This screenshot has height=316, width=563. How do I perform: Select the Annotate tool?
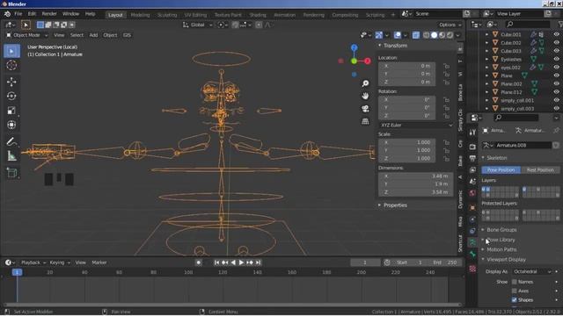11,142
